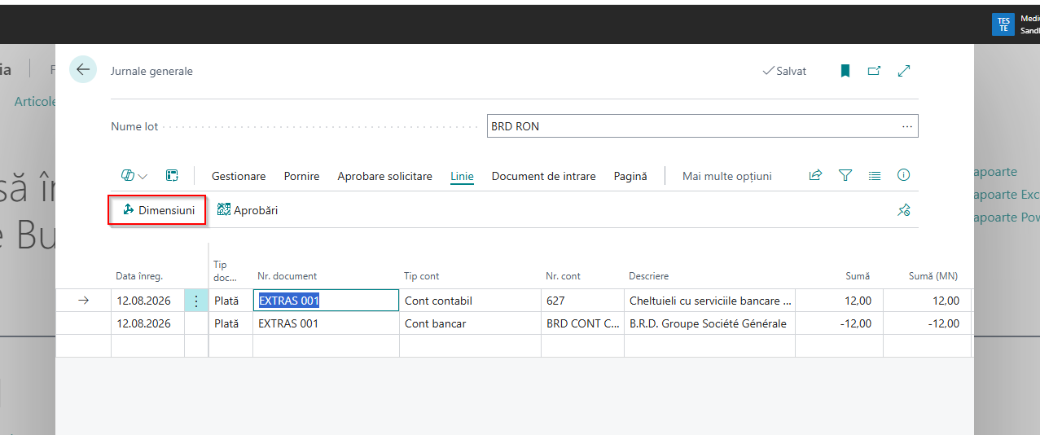The height and width of the screenshot is (435, 1040).
Task: Click the Nr. document column header
Action: point(287,276)
